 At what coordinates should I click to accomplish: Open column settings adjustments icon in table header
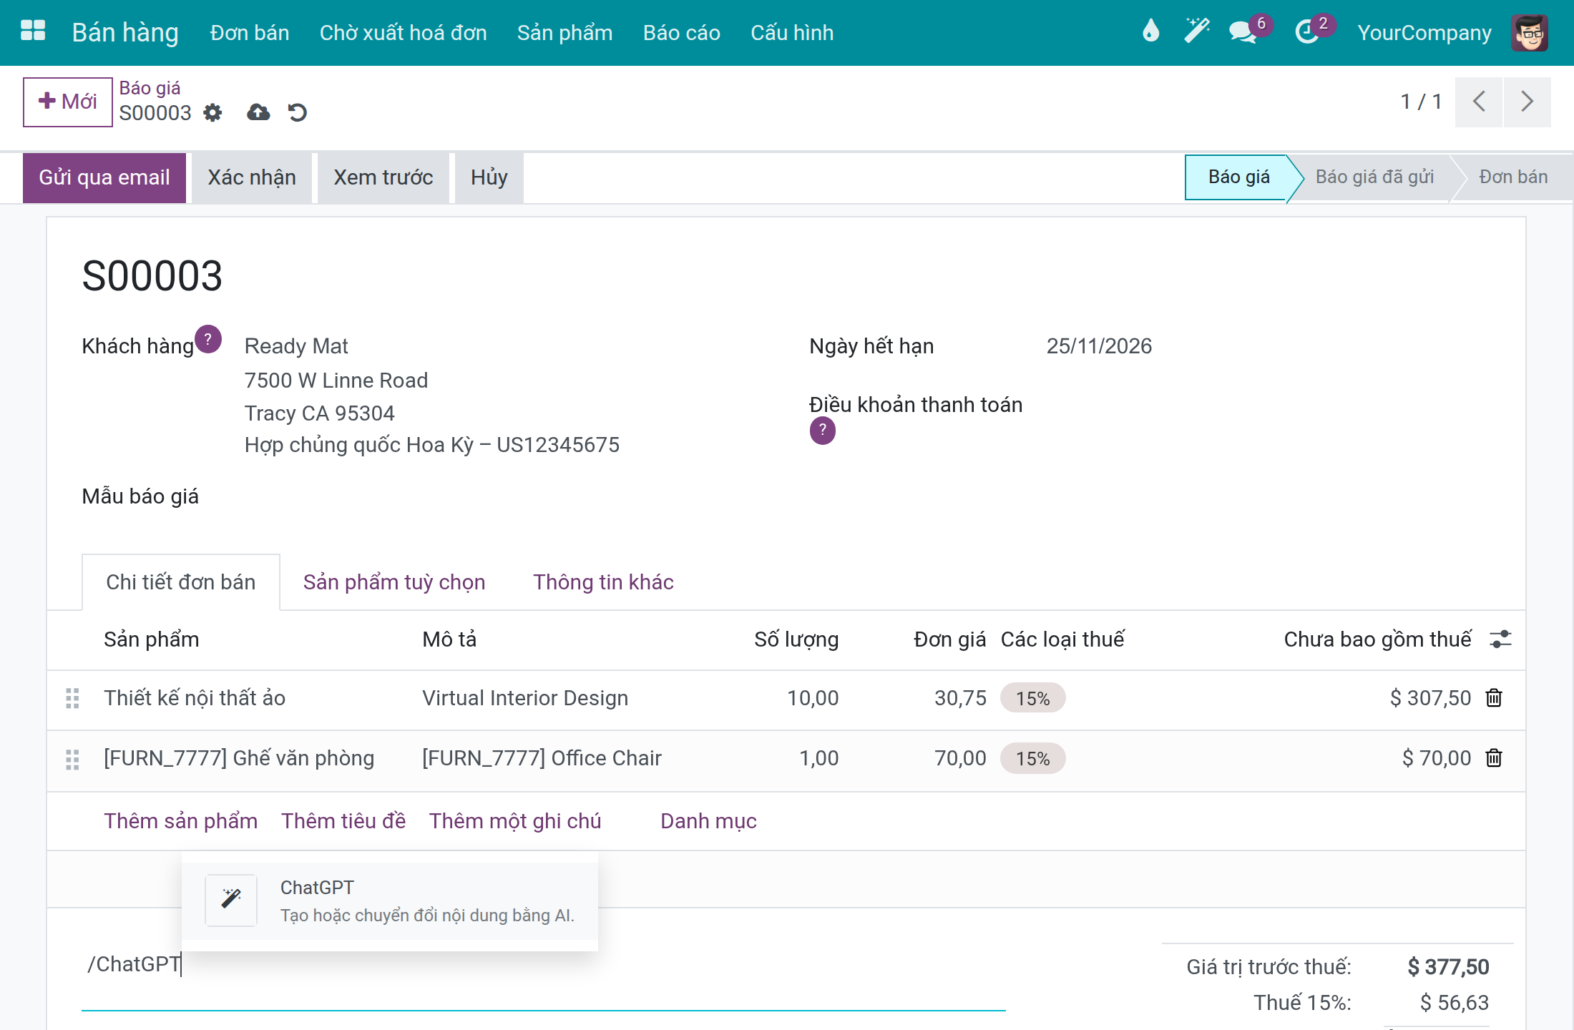tap(1500, 639)
